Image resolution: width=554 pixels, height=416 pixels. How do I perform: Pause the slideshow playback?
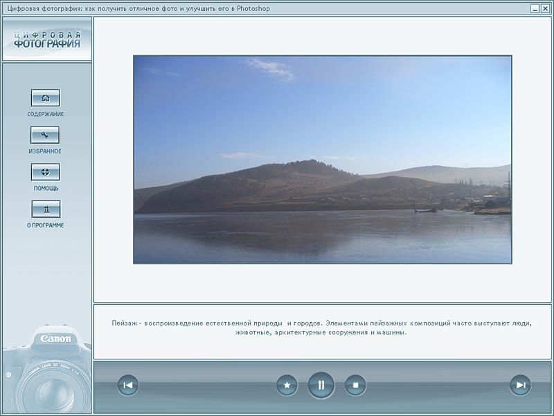click(x=321, y=385)
